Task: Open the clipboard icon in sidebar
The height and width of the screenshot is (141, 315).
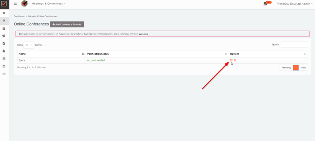Action: 4,29
